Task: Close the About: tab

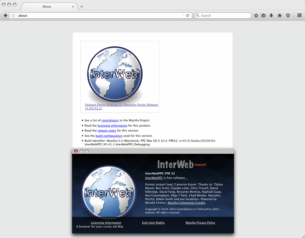Action: [73, 7]
